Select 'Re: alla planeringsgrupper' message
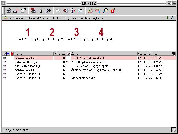The height and width of the screenshot is (134, 178). (x=89, y=62)
